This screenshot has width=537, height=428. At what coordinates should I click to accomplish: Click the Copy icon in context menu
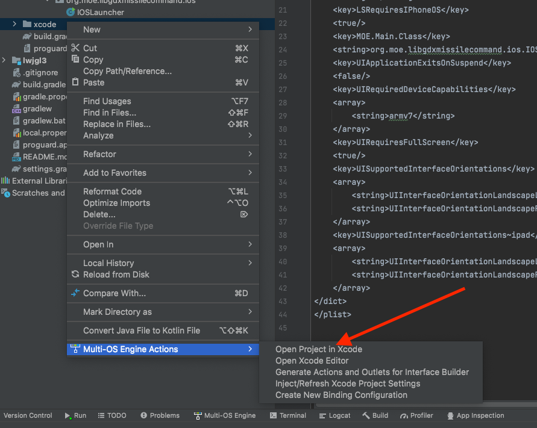coord(75,59)
